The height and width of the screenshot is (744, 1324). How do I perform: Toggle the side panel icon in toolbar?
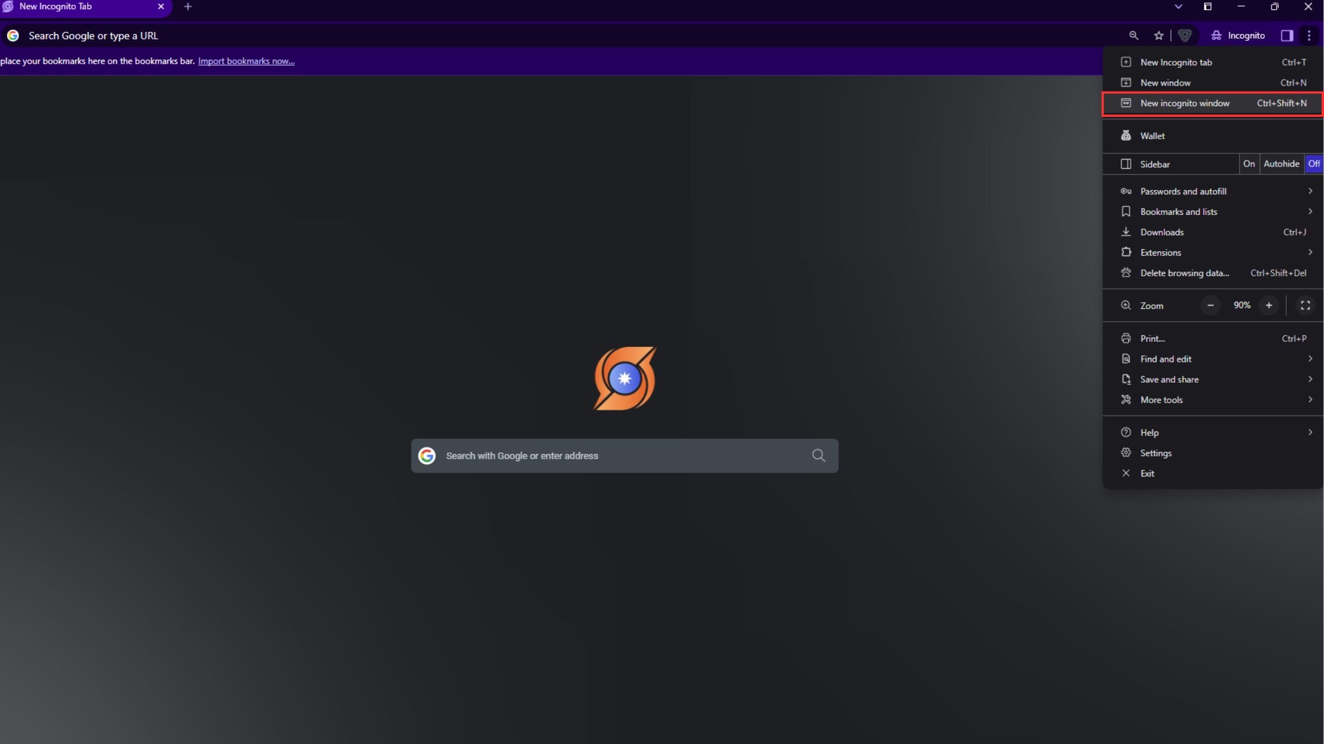pos(1287,35)
